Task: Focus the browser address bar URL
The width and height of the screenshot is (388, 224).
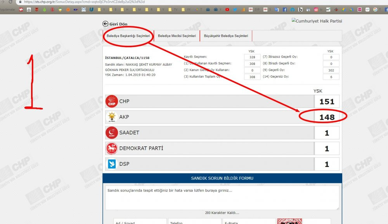Action: [84, 2]
